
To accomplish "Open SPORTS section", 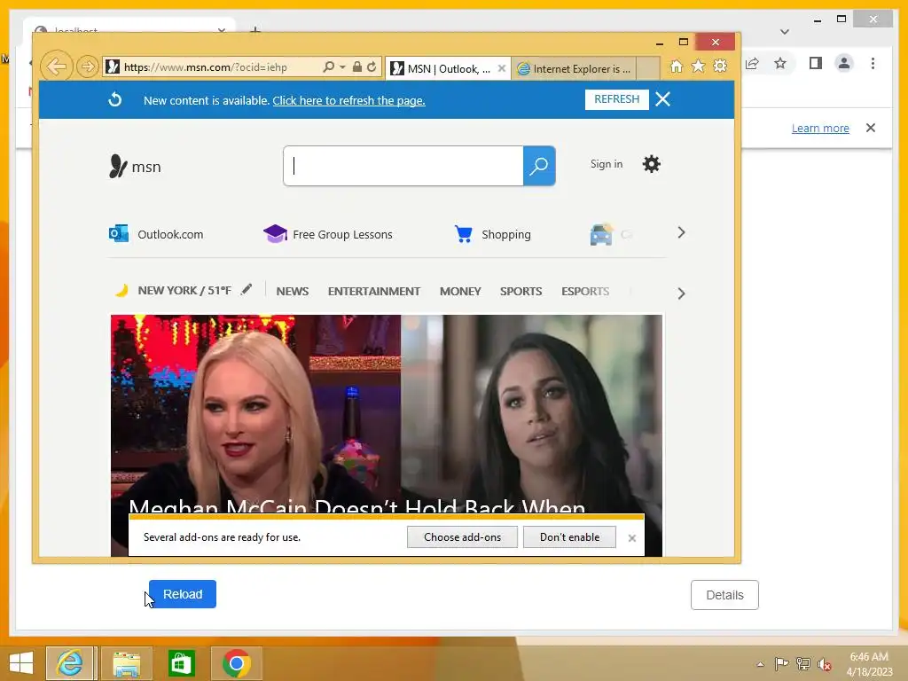I will [x=521, y=291].
